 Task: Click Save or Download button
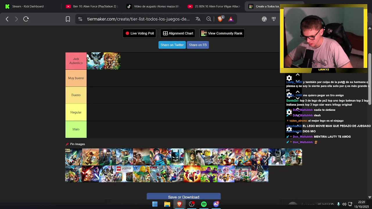(x=184, y=197)
